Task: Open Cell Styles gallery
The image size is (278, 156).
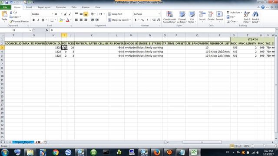Action: click(192, 17)
